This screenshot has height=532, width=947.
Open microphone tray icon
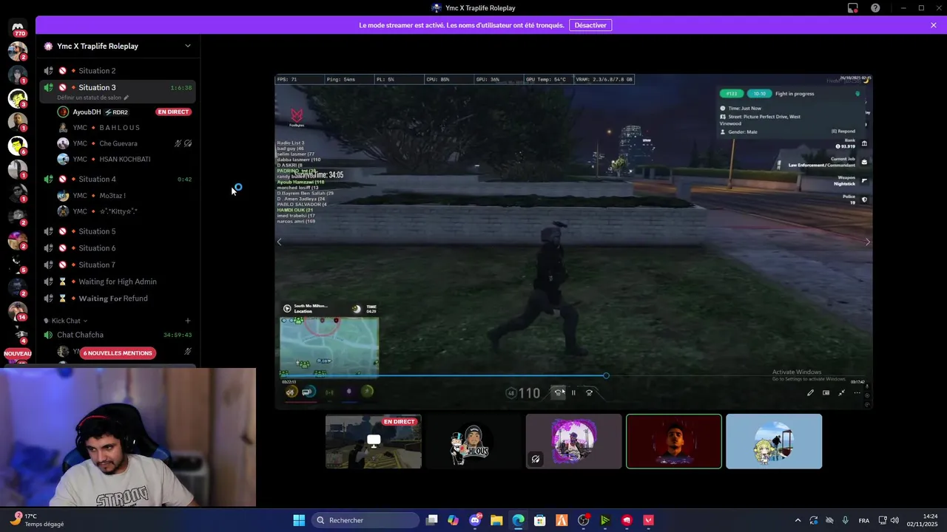[x=845, y=520]
